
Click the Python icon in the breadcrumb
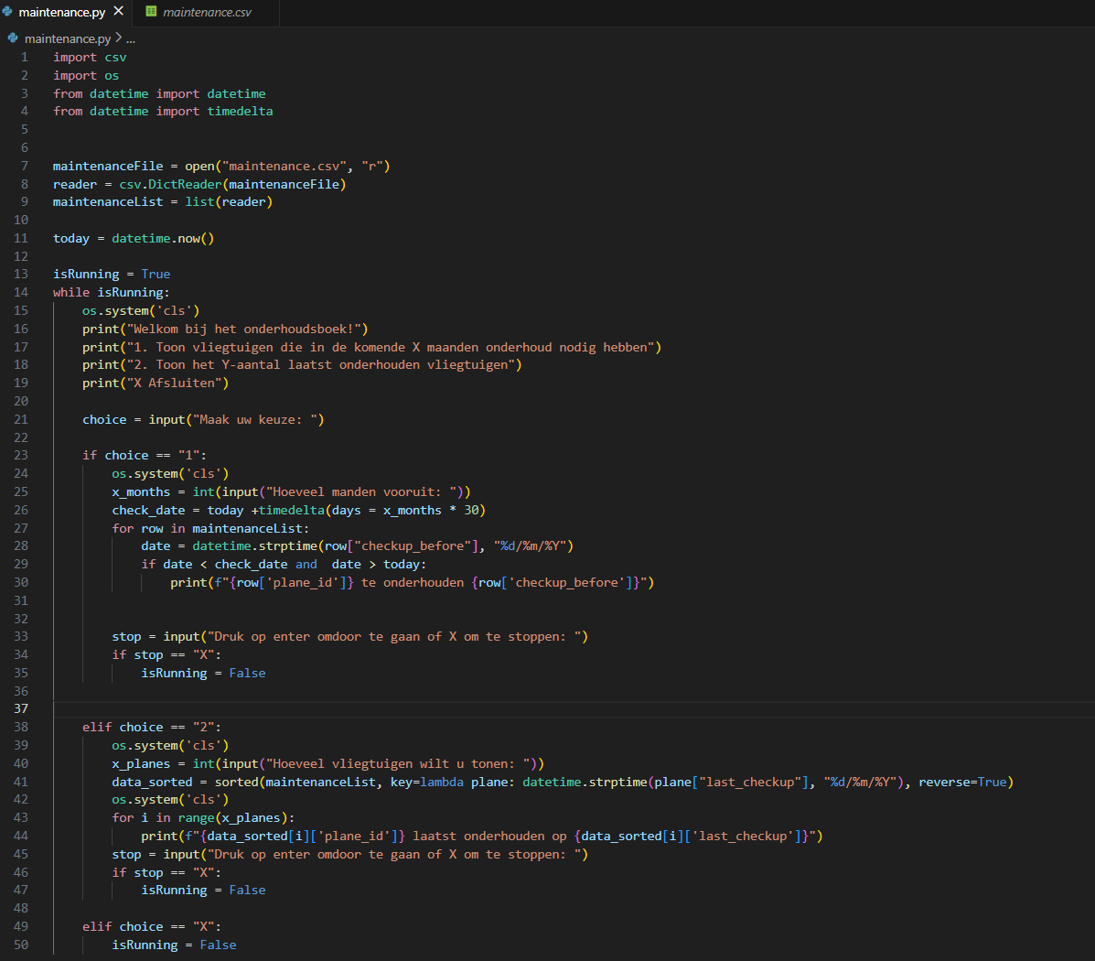13,38
